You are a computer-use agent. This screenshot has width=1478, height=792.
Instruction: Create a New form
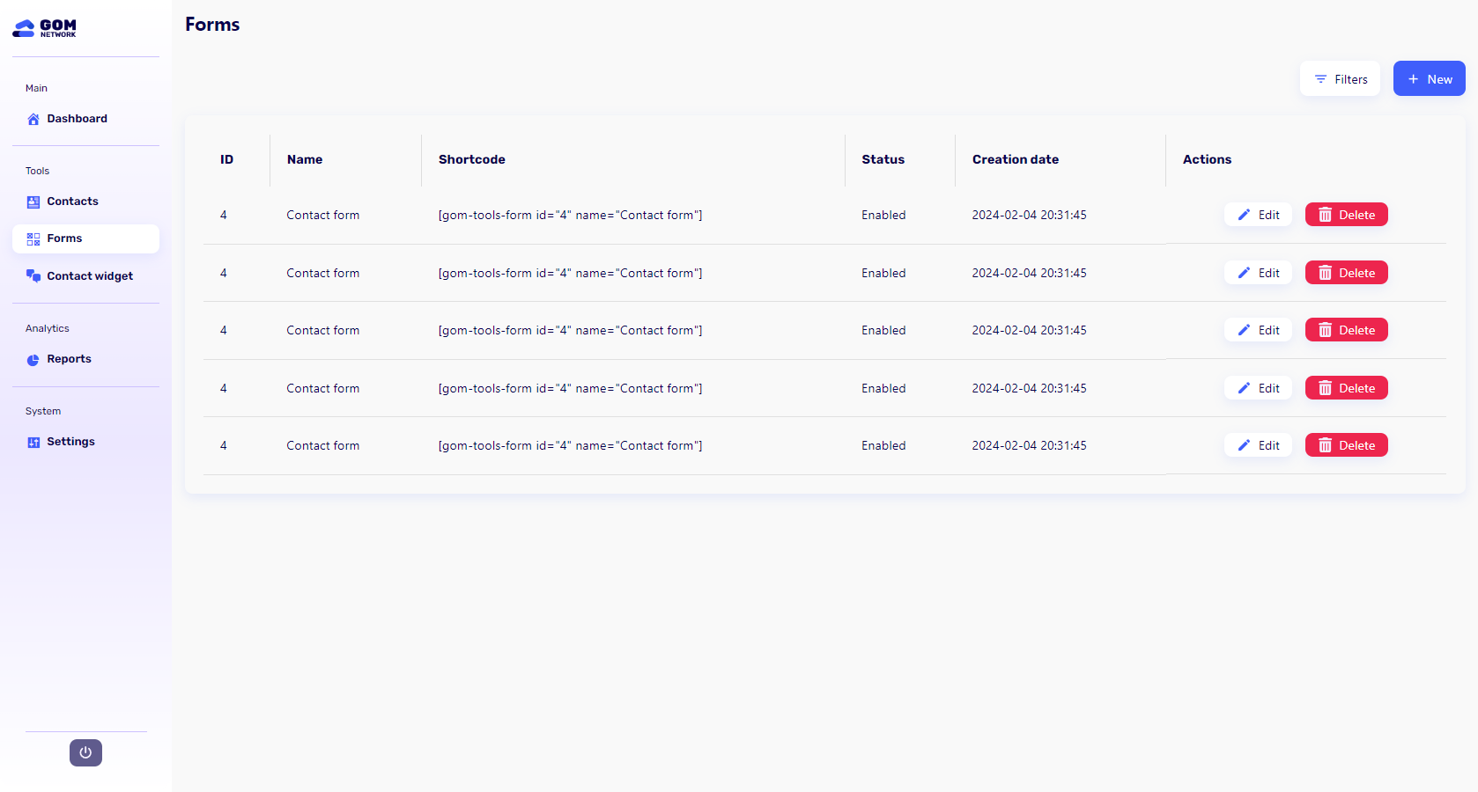pos(1429,79)
